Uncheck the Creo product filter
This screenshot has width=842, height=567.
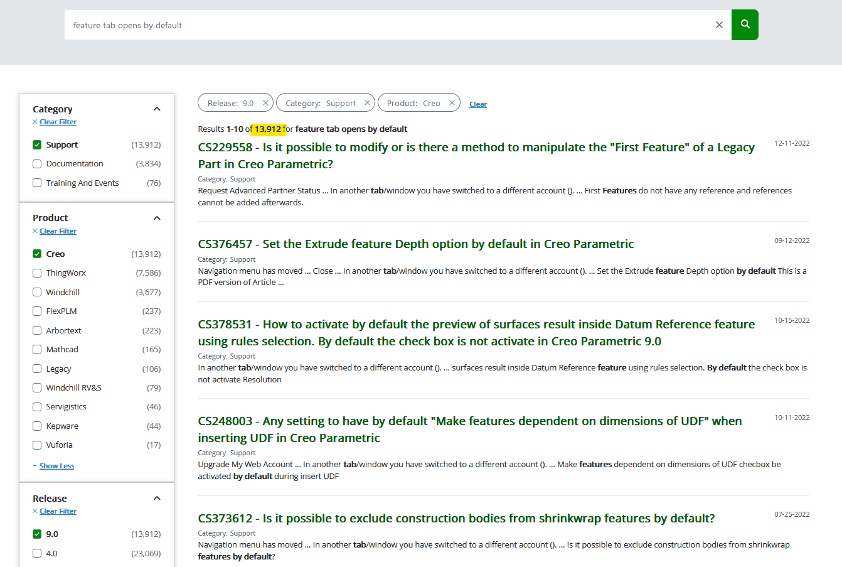(x=36, y=254)
